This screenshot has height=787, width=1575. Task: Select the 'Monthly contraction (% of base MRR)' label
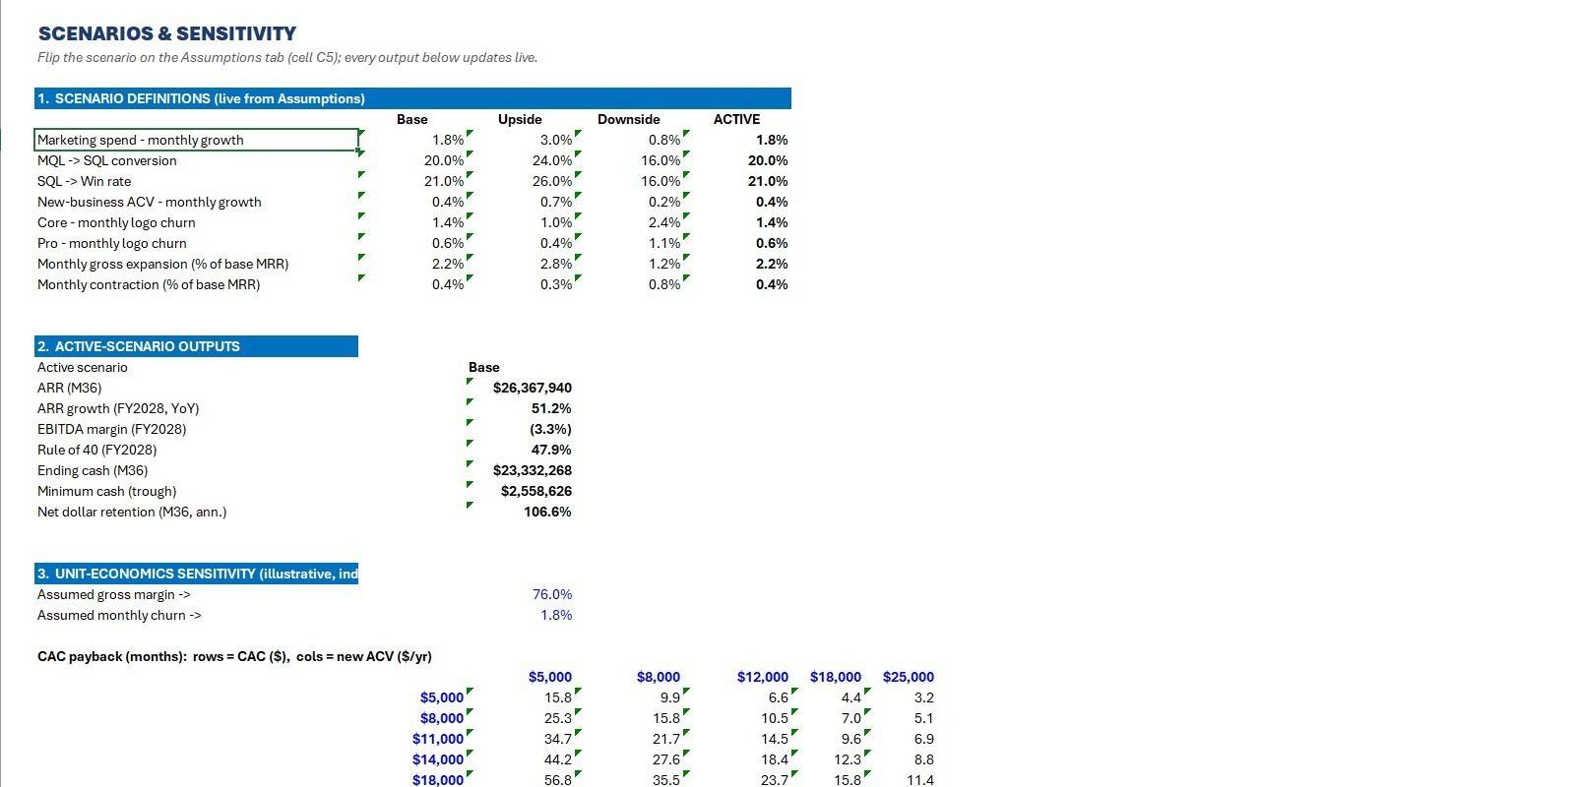click(149, 284)
